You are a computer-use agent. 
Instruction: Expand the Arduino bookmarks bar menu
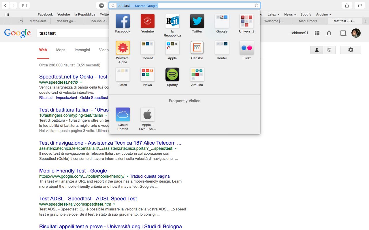(323, 14)
